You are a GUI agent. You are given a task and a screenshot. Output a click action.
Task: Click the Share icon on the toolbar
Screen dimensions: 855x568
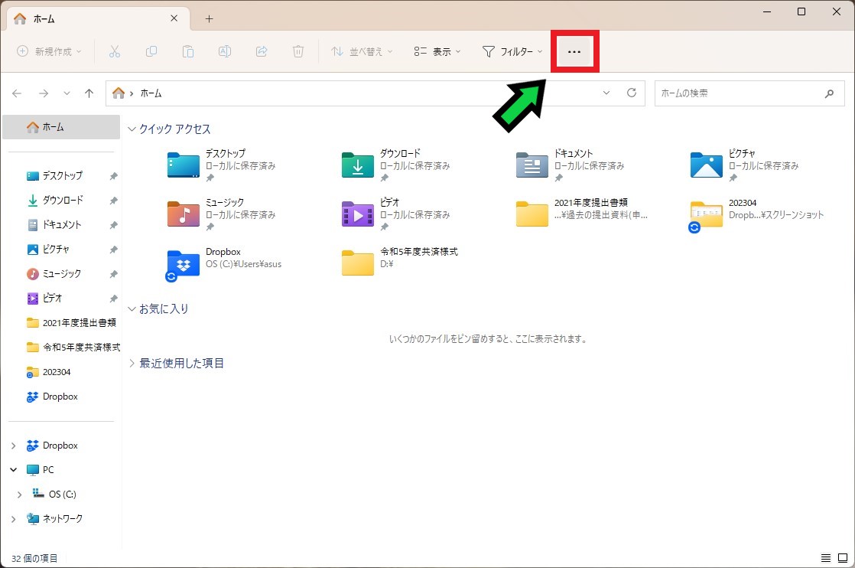coord(262,51)
